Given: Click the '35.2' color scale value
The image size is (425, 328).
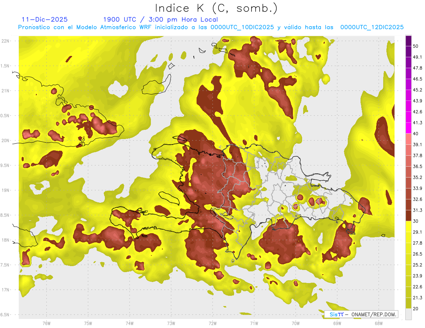Looking at the screenshot, I should pos(418,177).
